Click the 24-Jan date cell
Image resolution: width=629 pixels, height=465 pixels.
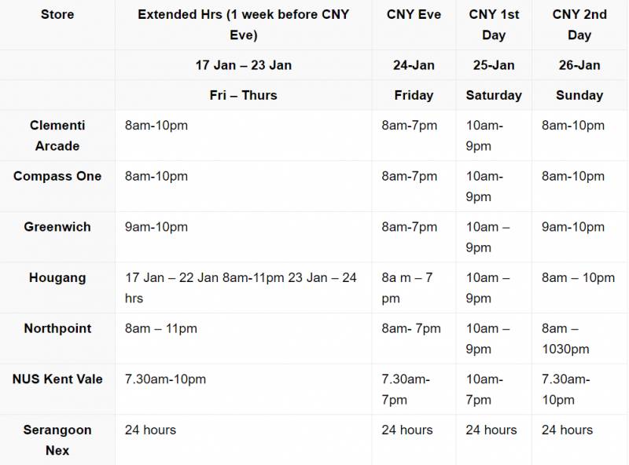coord(414,65)
